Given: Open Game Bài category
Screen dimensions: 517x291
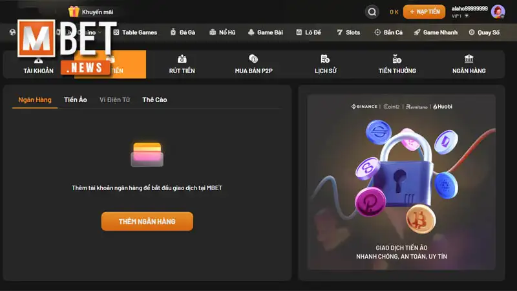Looking at the screenshot, I should tap(266, 32).
